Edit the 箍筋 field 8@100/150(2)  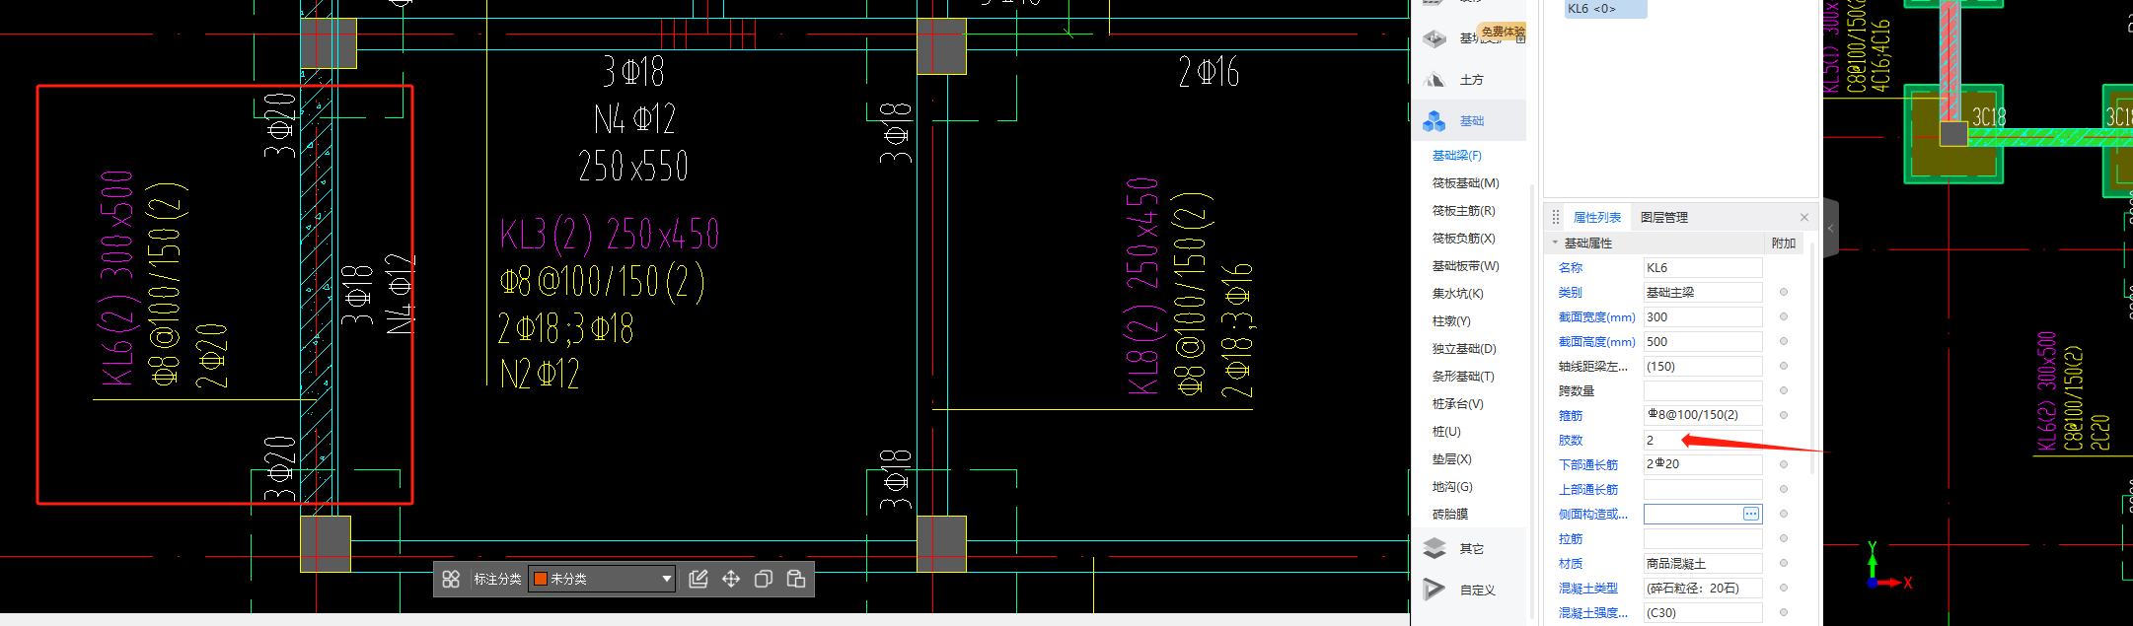pos(1703,416)
